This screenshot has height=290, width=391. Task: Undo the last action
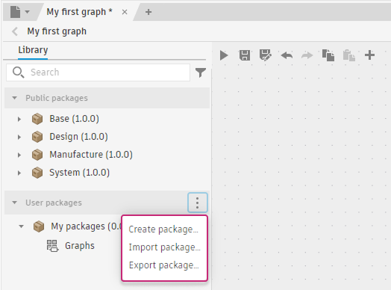(x=287, y=55)
